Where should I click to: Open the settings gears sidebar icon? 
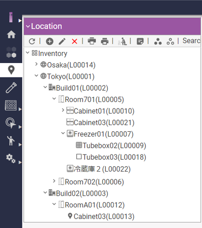tap(11, 158)
